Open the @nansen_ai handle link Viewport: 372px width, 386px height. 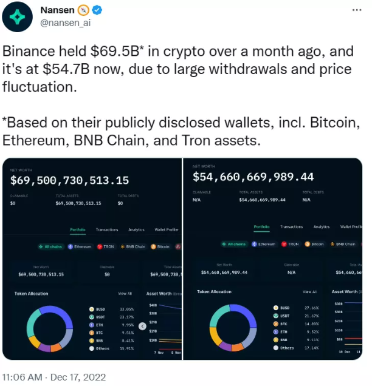65,23
